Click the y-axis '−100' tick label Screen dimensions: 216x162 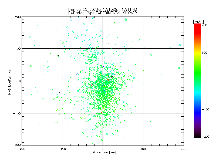tap(17, 113)
